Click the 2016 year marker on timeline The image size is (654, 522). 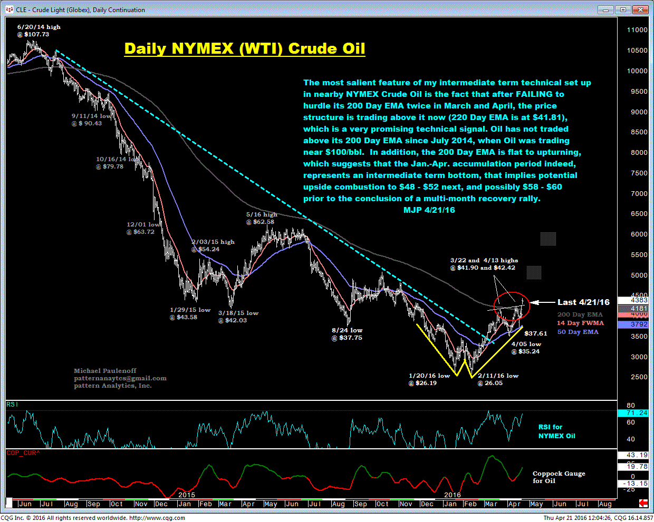[x=453, y=495]
